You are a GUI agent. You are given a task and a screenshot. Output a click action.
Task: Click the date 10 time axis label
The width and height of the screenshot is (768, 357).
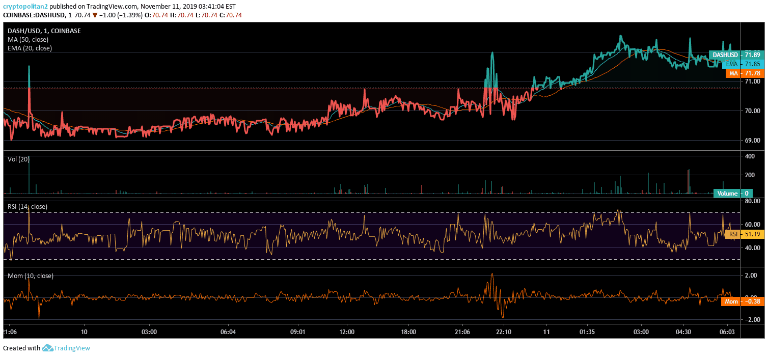coord(85,332)
